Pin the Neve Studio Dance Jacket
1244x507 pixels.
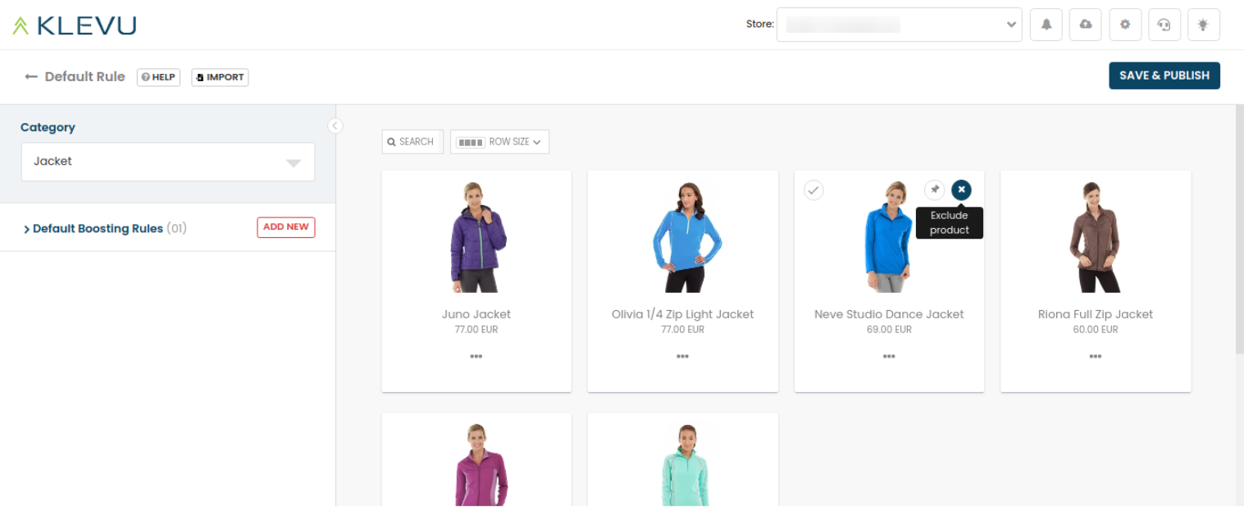(934, 190)
